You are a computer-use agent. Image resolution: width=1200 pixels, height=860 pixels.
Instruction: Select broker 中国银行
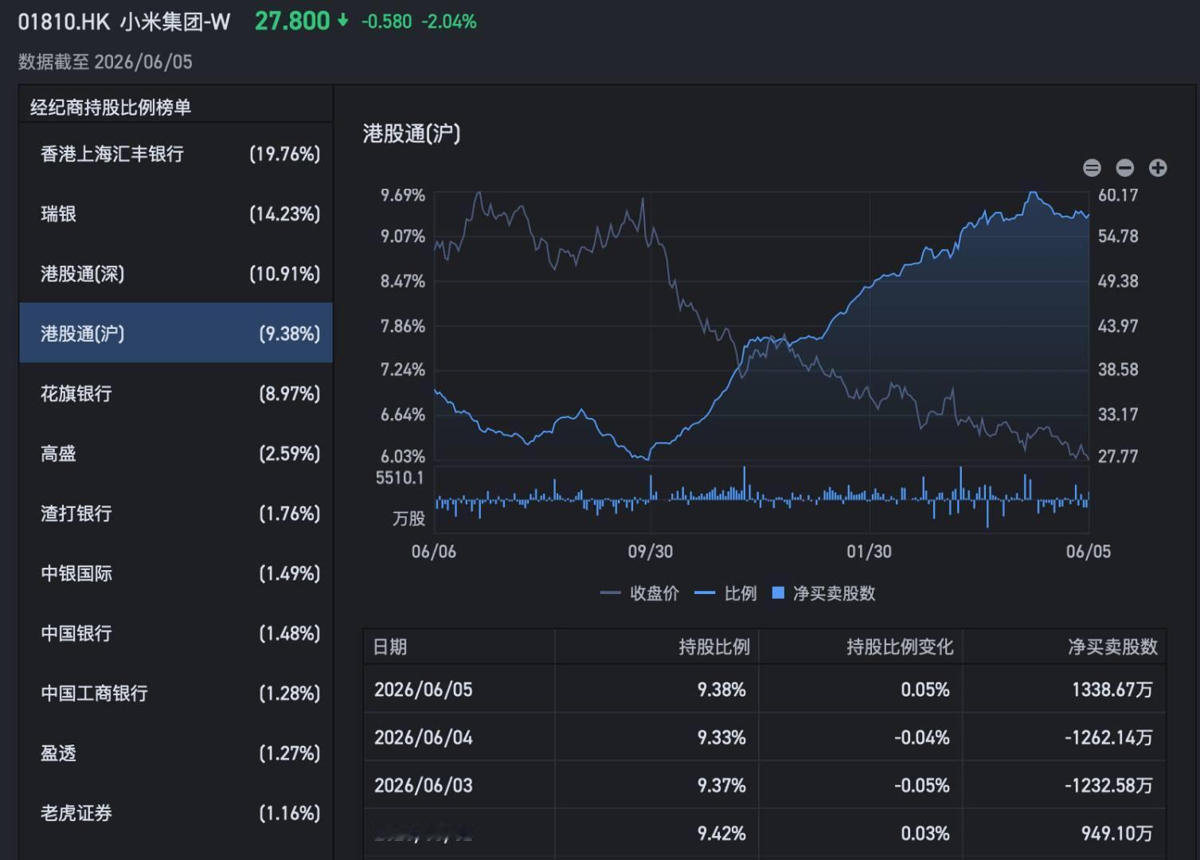coord(176,633)
